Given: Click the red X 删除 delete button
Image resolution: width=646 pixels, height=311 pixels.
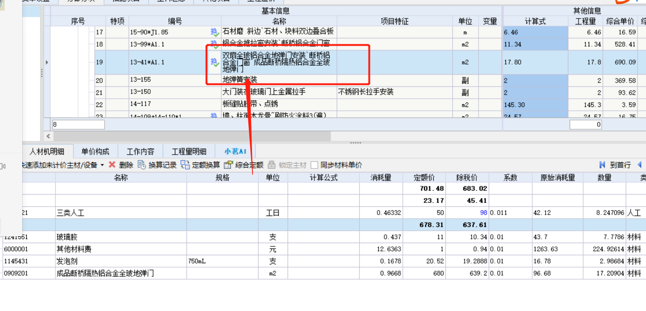Looking at the screenshot, I should click(x=121, y=165).
